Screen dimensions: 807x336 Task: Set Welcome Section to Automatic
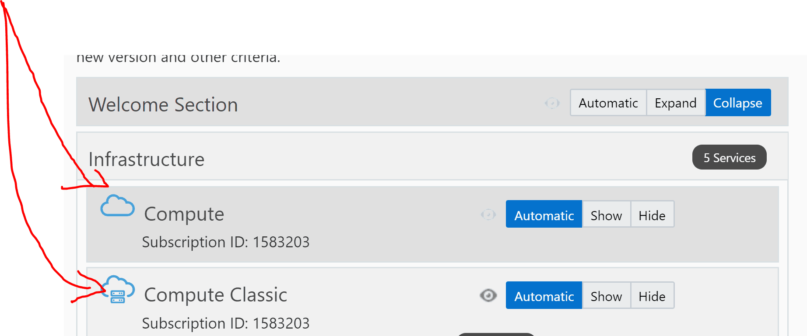tap(608, 103)
